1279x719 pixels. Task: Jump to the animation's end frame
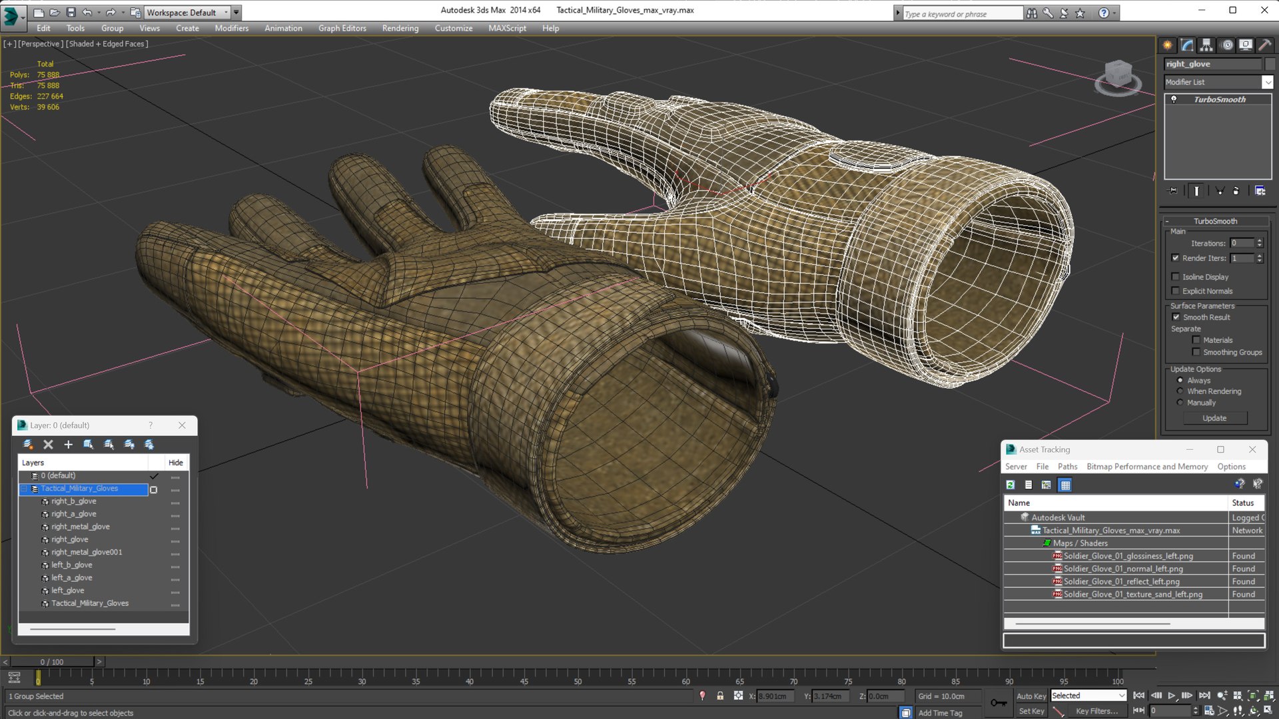[1204, 696]
